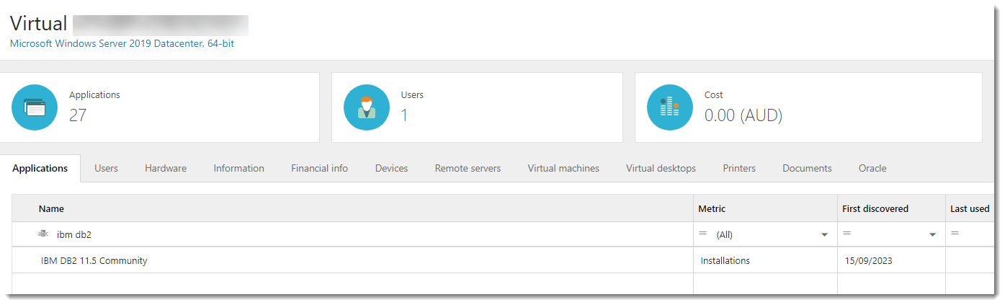Open the Virtual desktops tab
This screenshot has width=1005, height=305.
click(661, 168)
